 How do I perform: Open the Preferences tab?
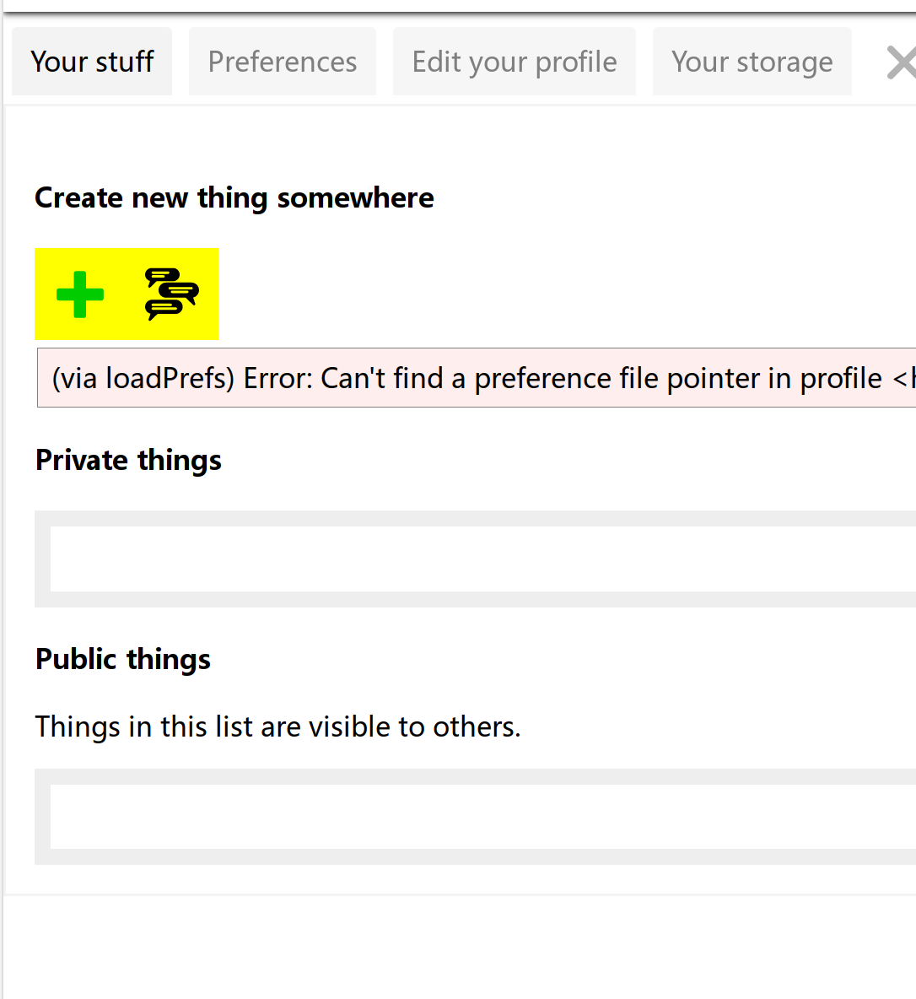click(283, 62)
